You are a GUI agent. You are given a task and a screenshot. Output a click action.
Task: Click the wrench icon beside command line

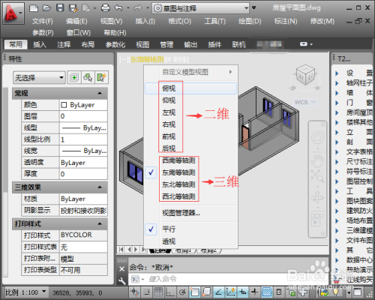pos(121,280)
